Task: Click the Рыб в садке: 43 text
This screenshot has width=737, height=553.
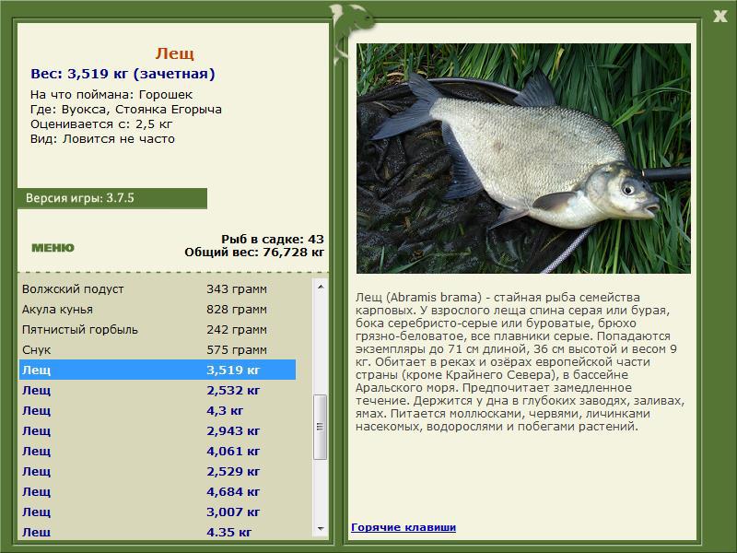Action: coord(273,239)
